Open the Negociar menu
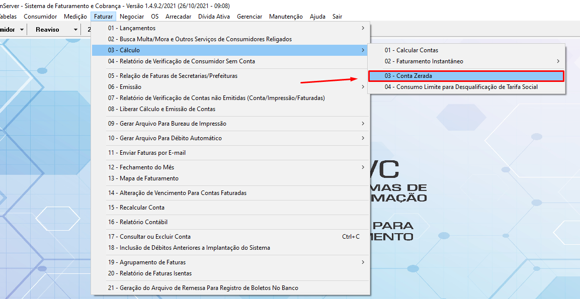The image size is (580, 299). coord(132,16)
